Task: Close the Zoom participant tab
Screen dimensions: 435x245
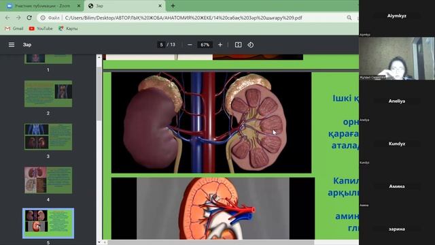Action: pos(79,5)
